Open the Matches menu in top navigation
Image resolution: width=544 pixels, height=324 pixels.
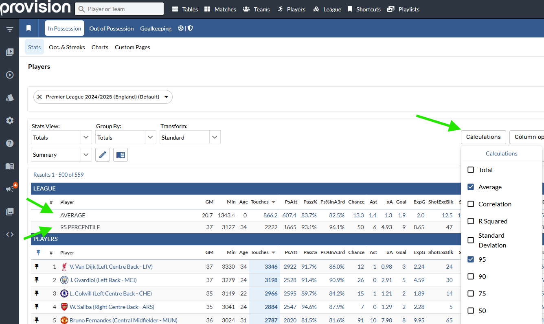point(220,9)
